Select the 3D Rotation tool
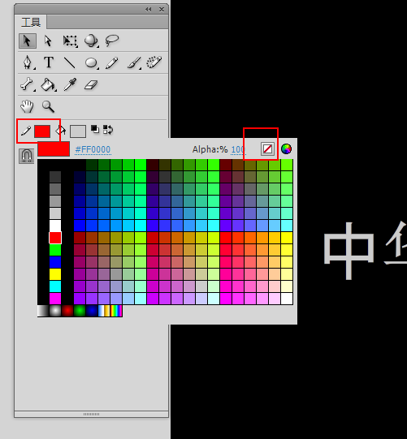Image resolution: width=407 pixels, height=439 pixels. 91,41
